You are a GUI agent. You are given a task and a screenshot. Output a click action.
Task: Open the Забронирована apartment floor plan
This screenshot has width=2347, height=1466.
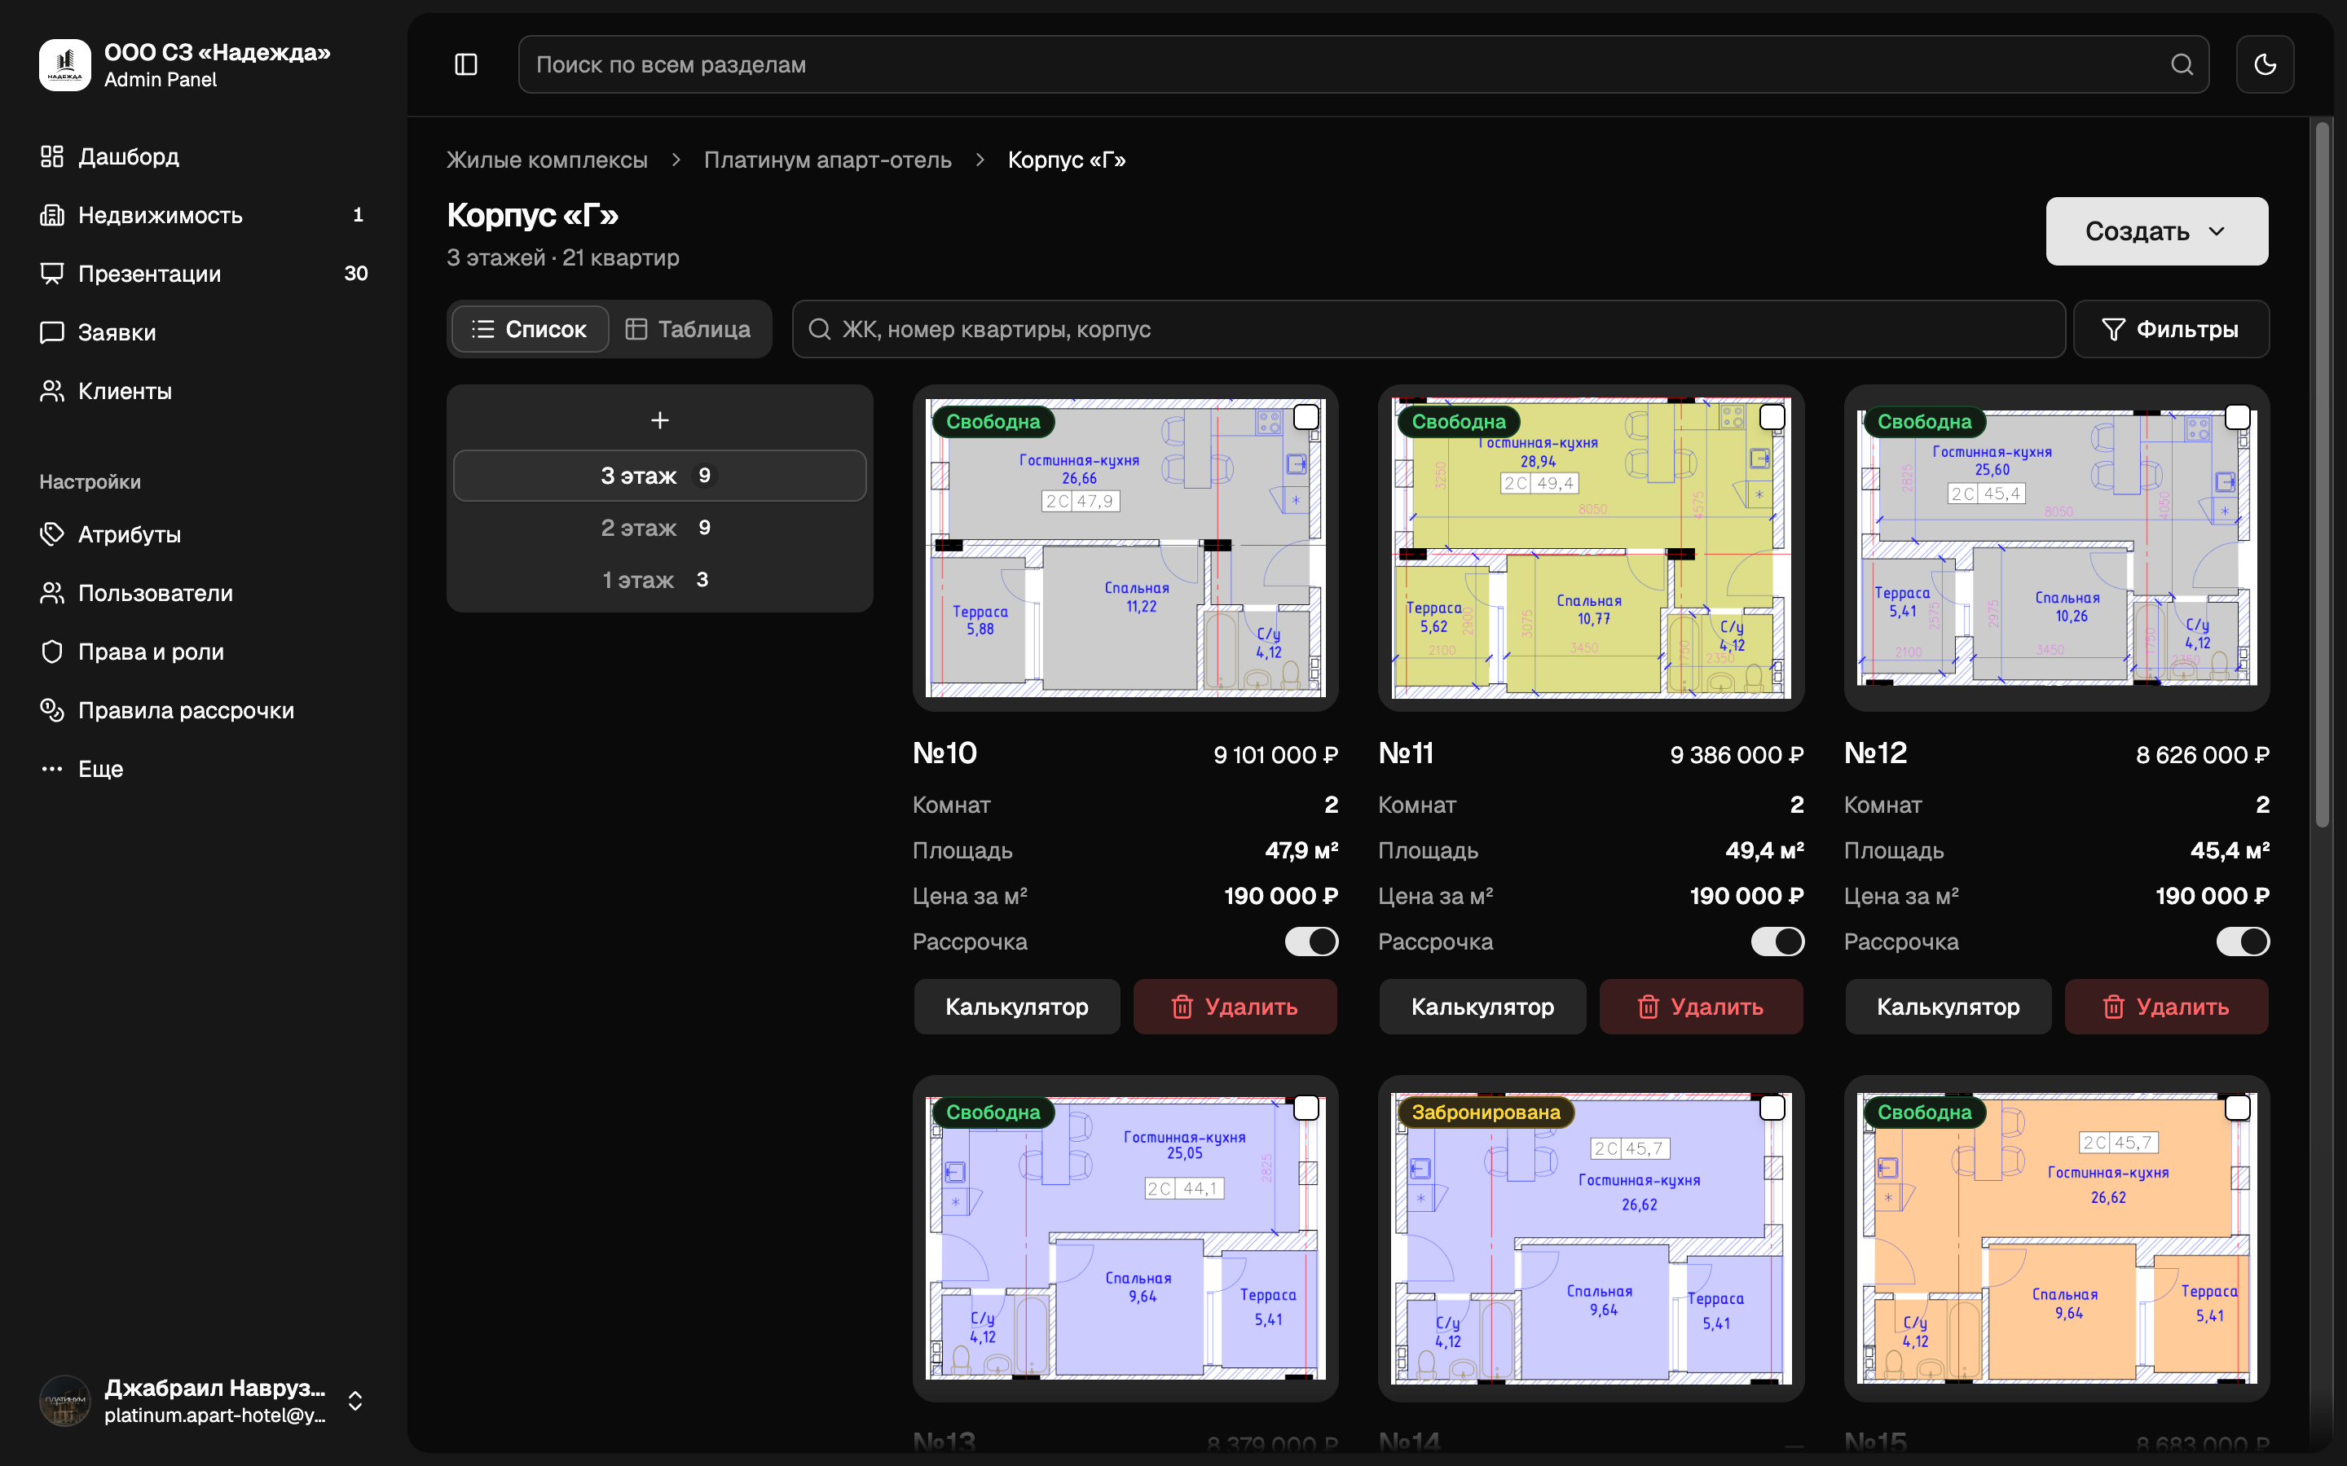[1591, 1238]
